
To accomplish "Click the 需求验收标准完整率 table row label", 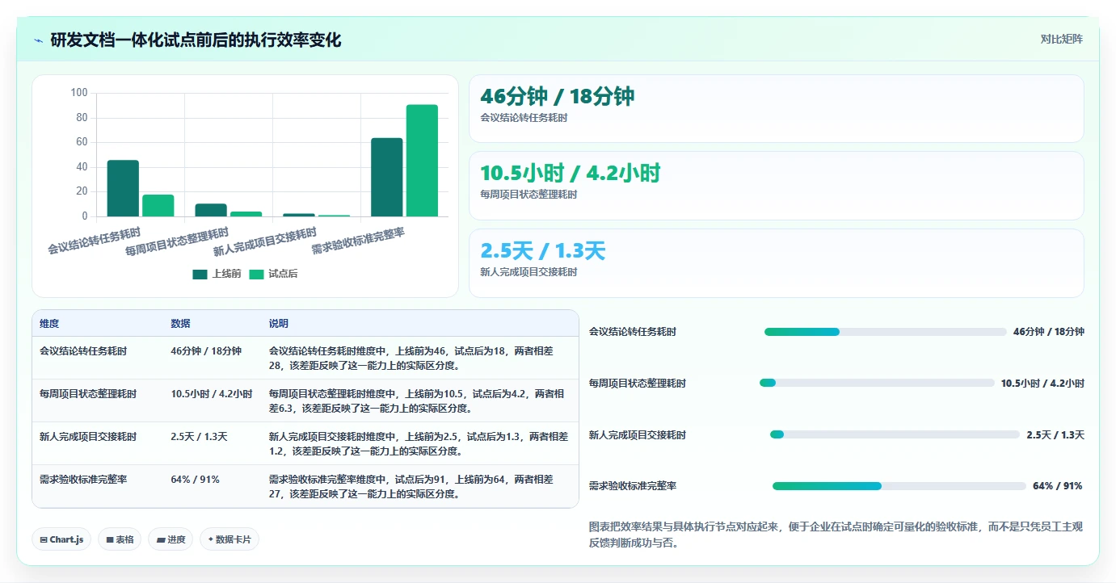I will click(83, 480).
